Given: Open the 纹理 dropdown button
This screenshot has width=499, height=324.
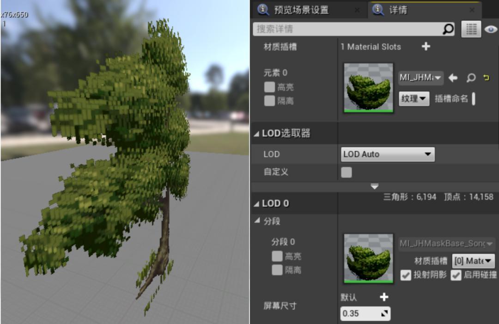Looking at the screenshot, I should pyautogui.click(x=414, y=98).
